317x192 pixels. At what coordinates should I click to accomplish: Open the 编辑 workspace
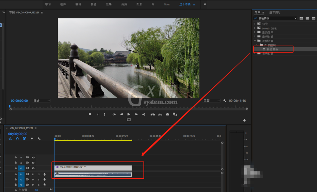(x=78, y=4)
